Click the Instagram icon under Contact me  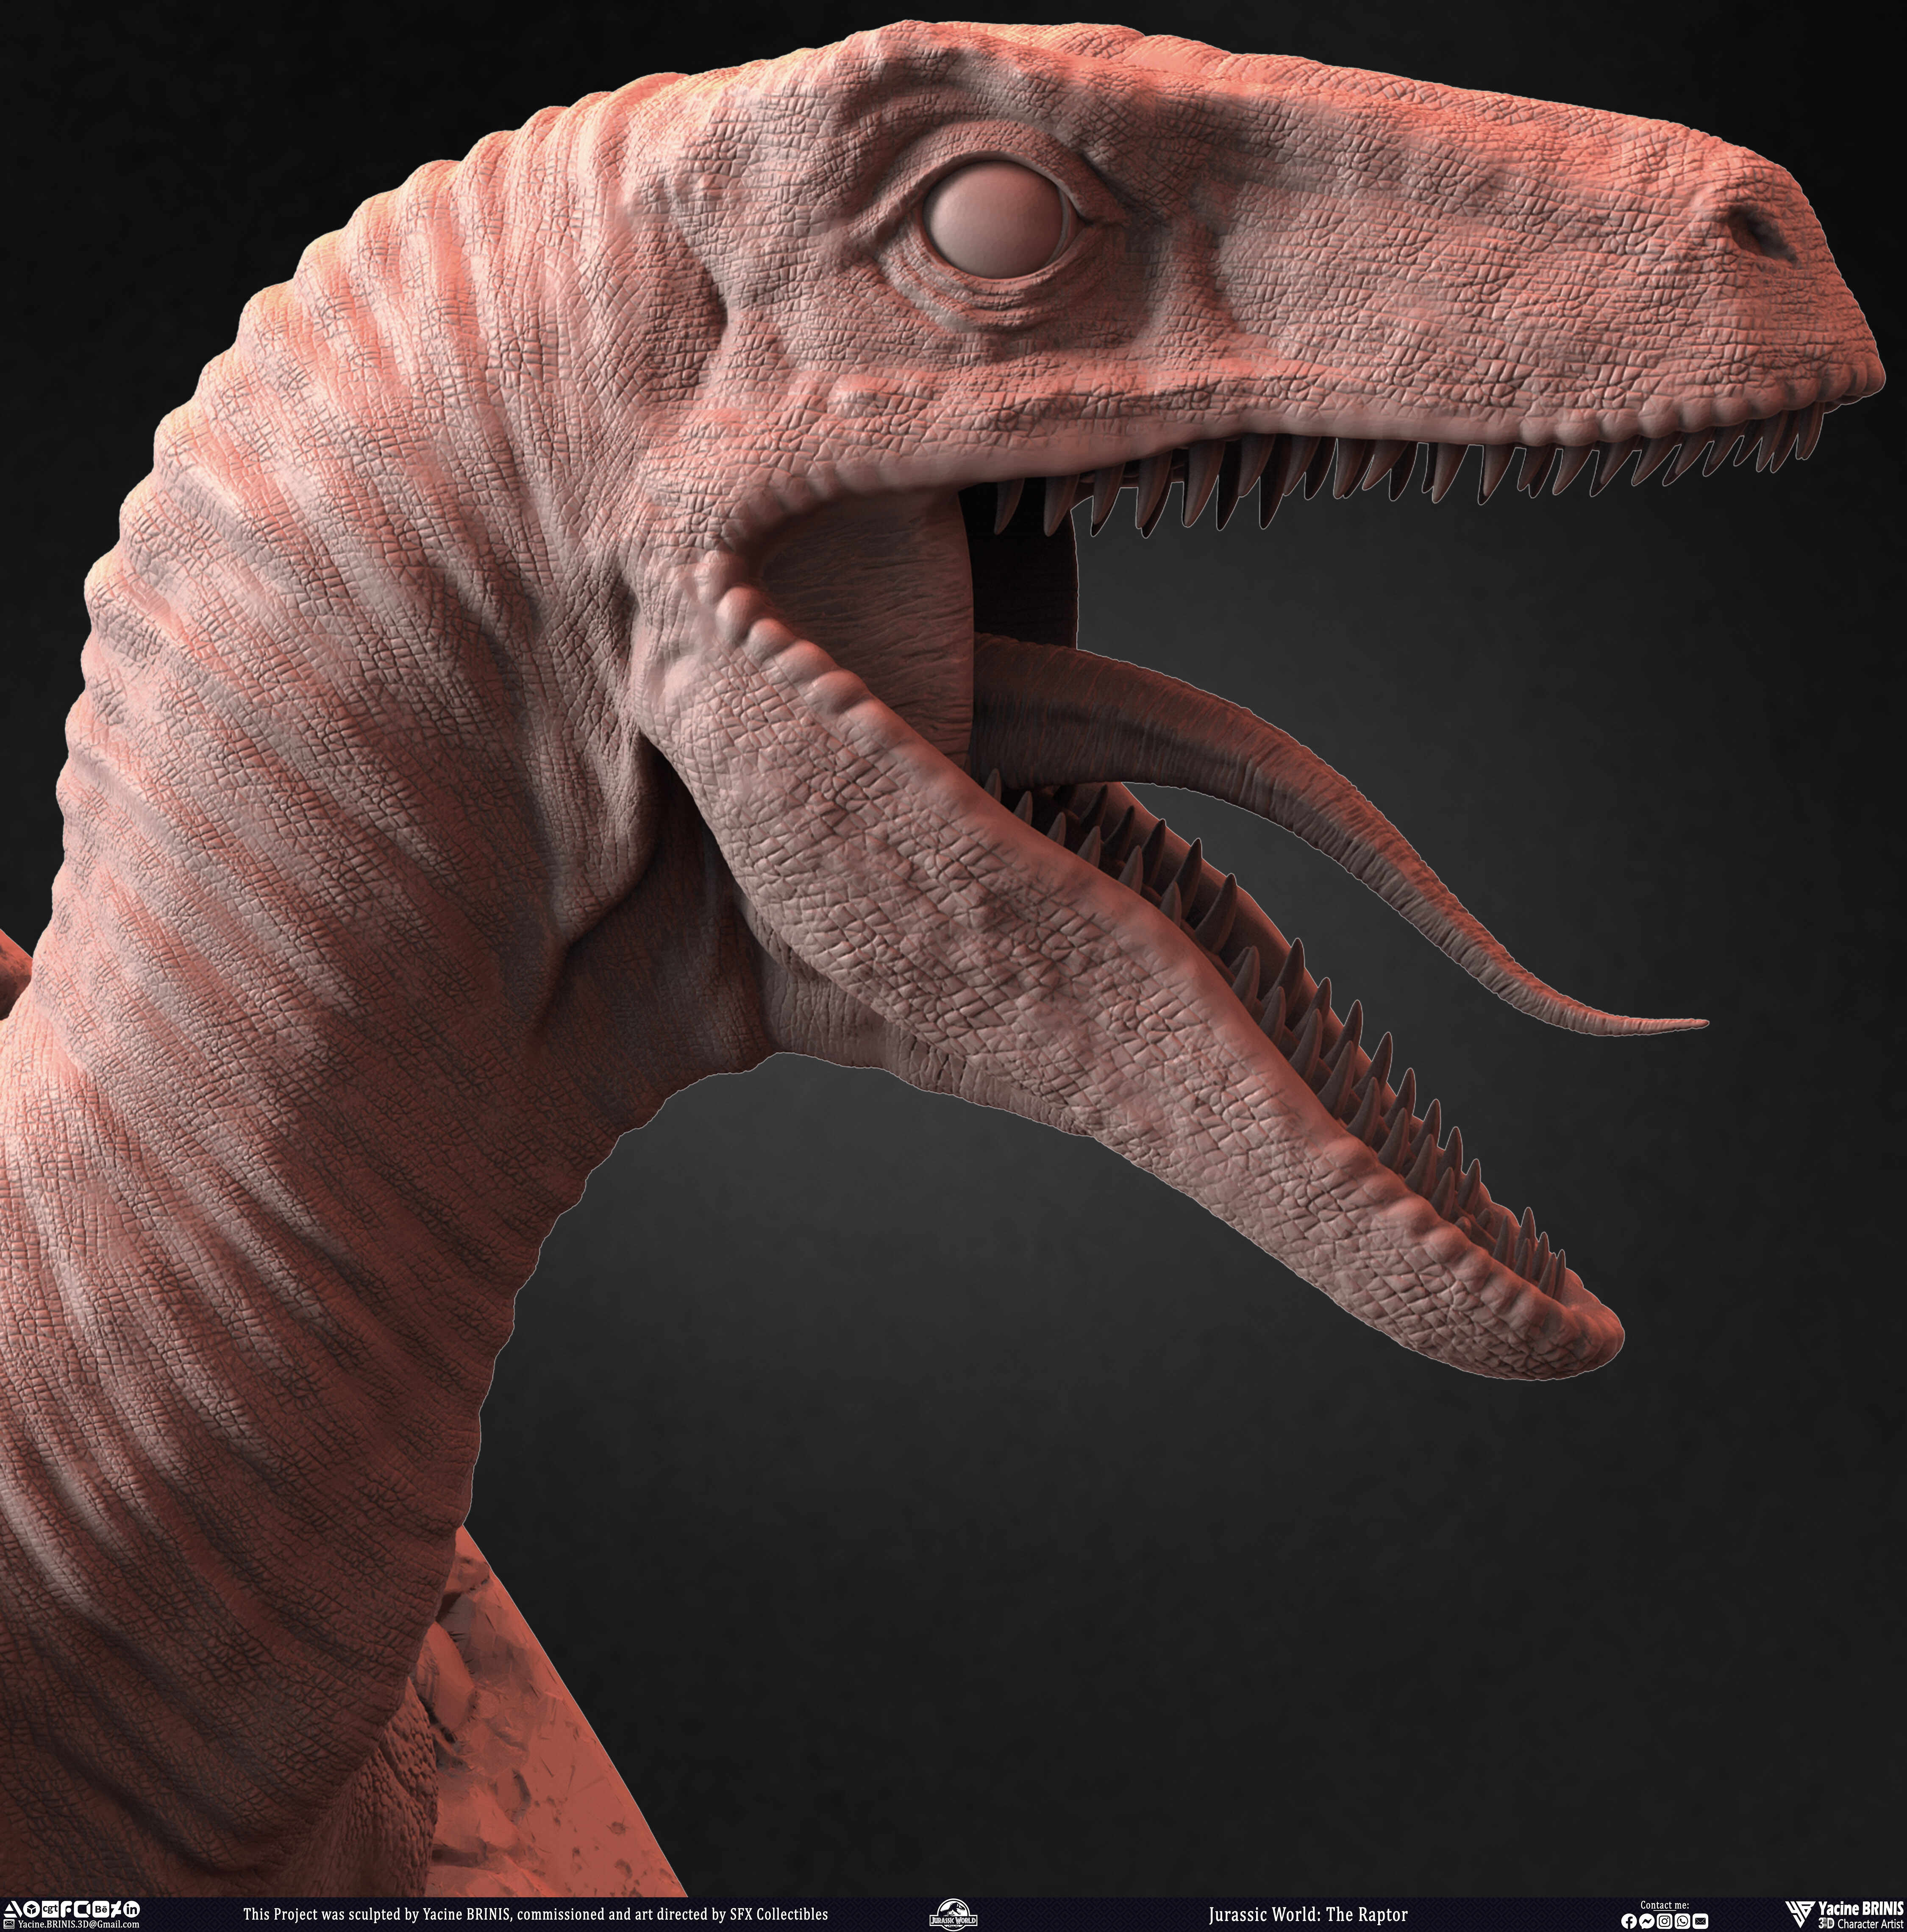[1665, 1921]
